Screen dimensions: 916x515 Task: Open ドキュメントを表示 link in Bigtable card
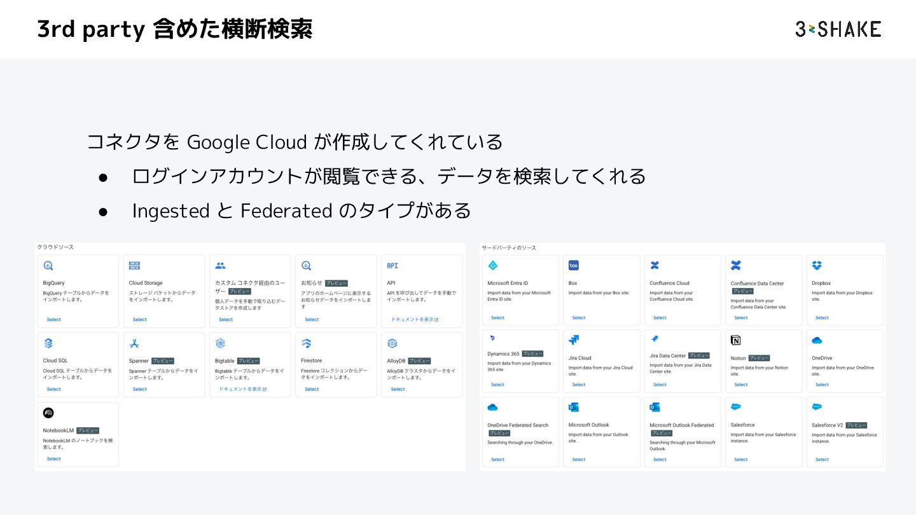(x=242, y=389)
